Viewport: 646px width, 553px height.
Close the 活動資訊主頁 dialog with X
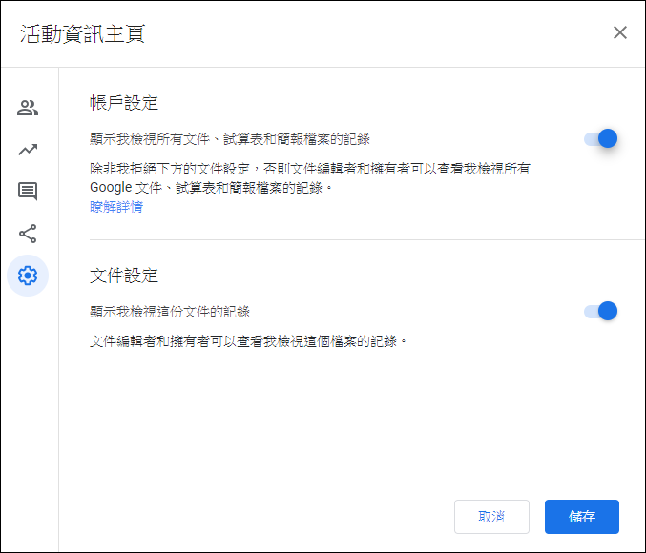(620, 32)
